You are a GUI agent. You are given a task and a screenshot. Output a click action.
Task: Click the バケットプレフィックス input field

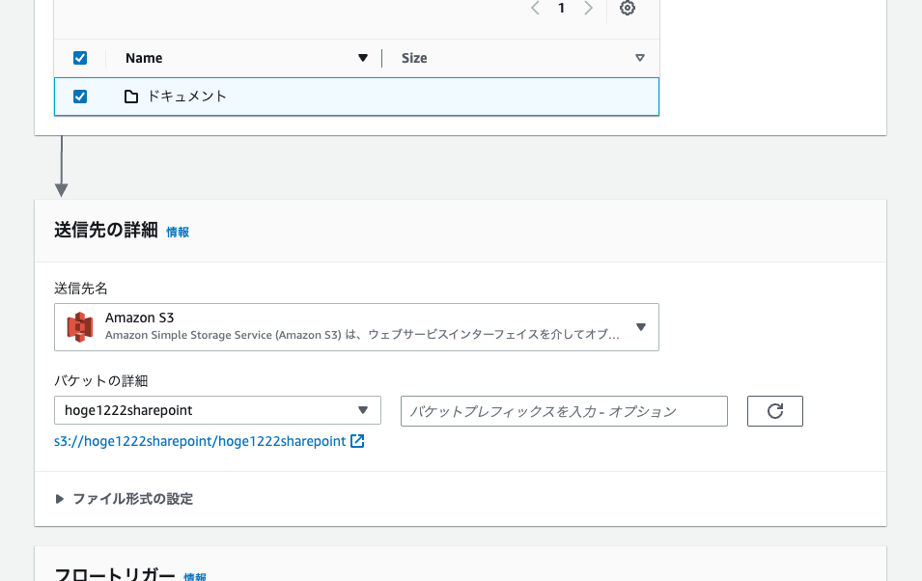point(564,410)
